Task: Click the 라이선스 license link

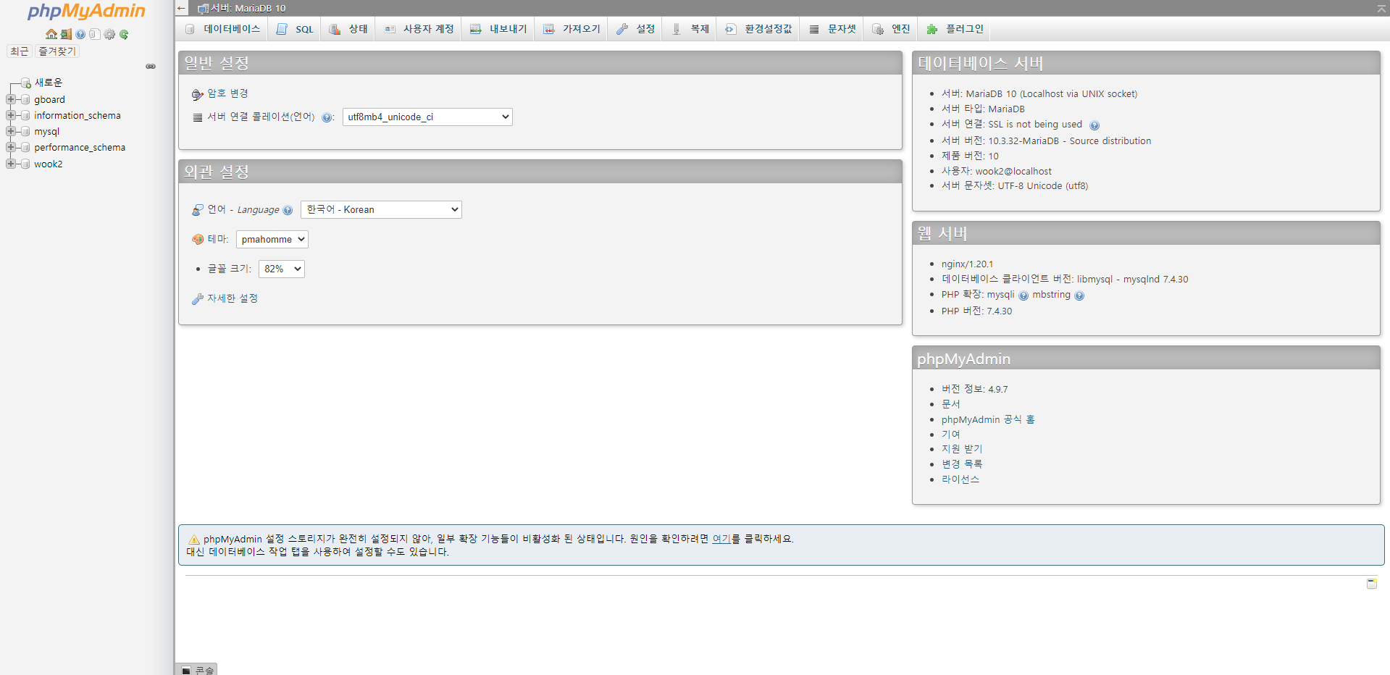Action: point(960,479)
